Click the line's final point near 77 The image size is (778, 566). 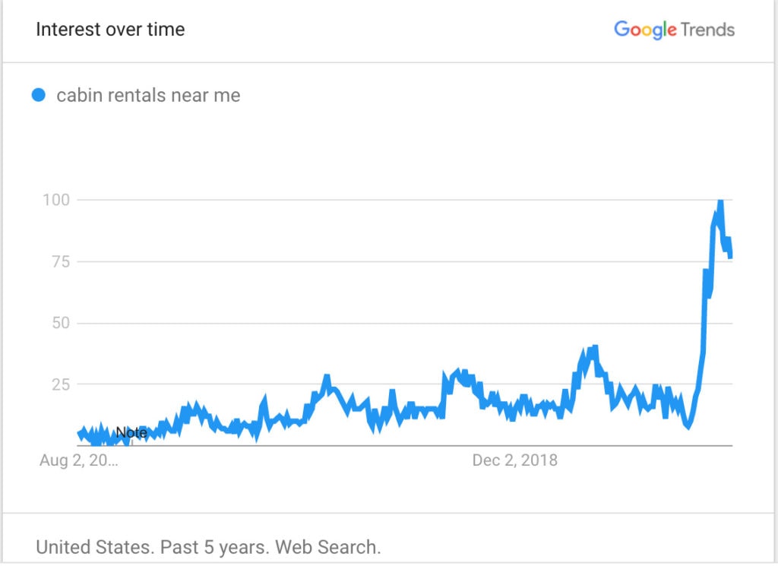[730, 257]
